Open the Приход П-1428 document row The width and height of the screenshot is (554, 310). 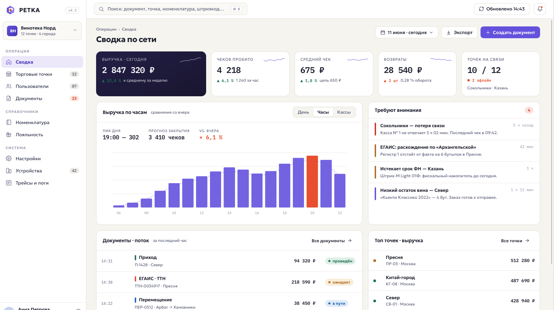point(229,261)
